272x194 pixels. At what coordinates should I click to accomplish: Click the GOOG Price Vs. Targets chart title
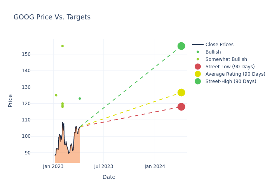coord(52,17)
